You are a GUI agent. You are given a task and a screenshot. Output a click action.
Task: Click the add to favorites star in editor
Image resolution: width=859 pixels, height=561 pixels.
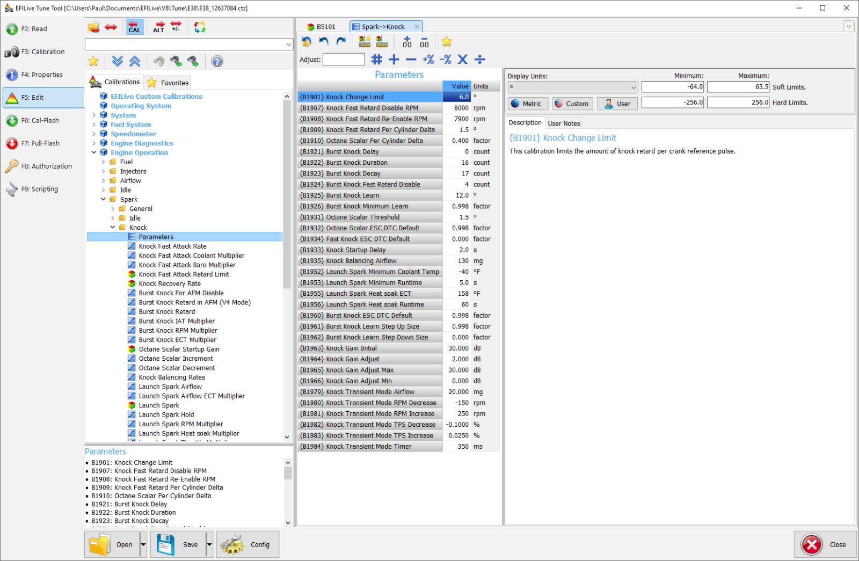(447, 41)
